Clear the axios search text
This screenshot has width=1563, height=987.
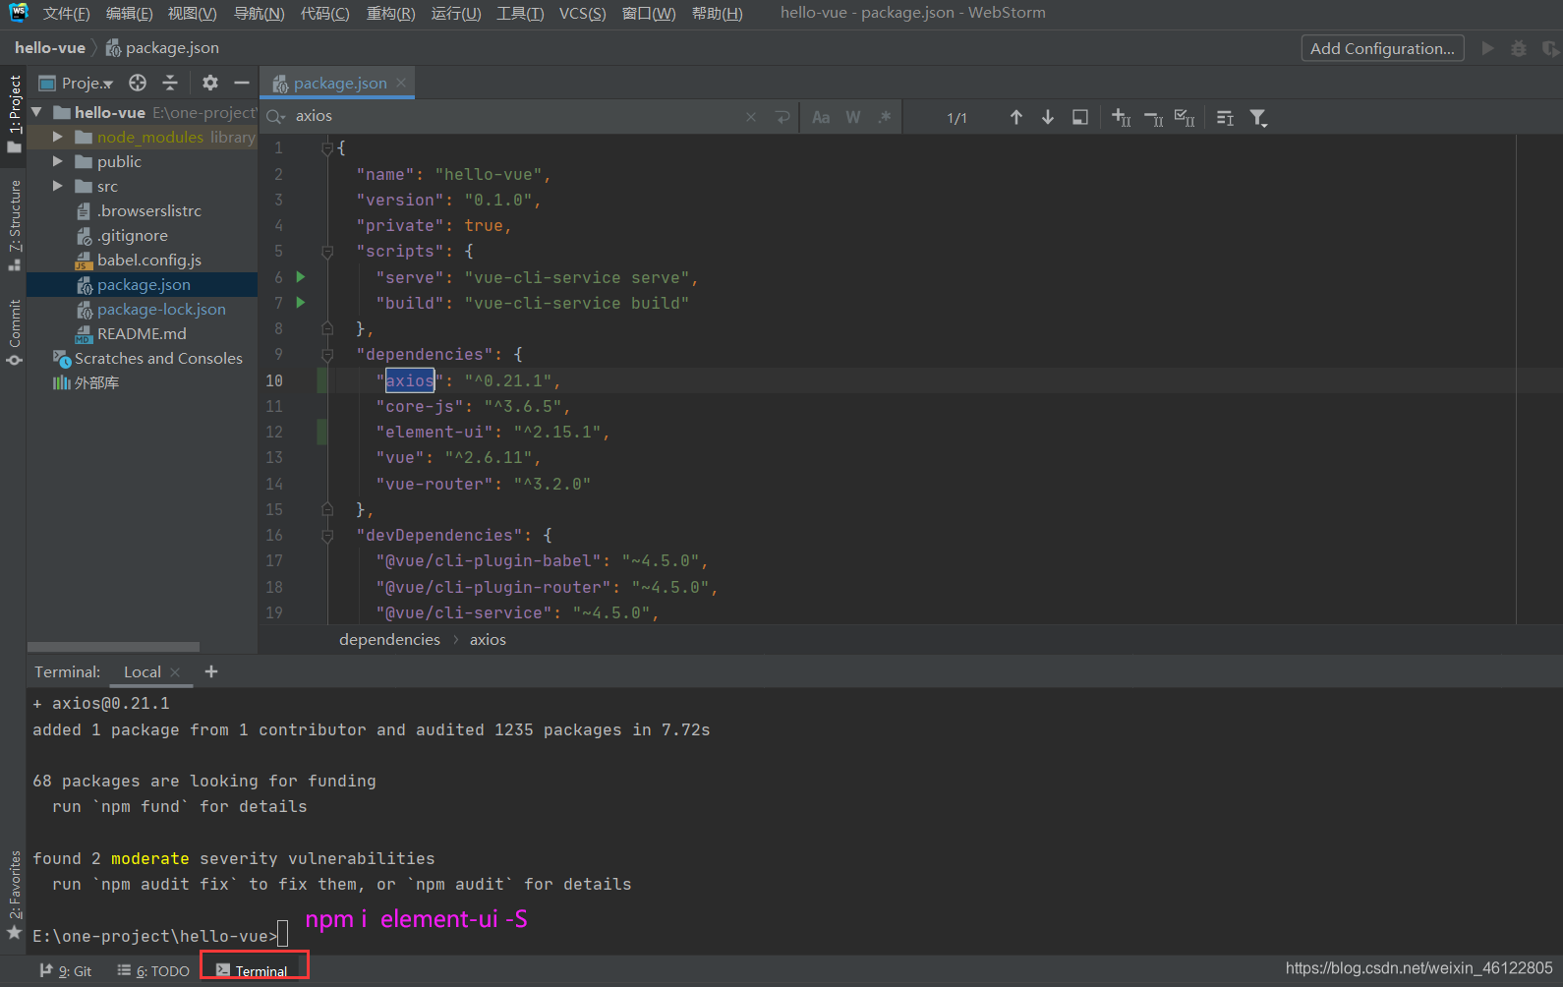[x=751, y=117]
